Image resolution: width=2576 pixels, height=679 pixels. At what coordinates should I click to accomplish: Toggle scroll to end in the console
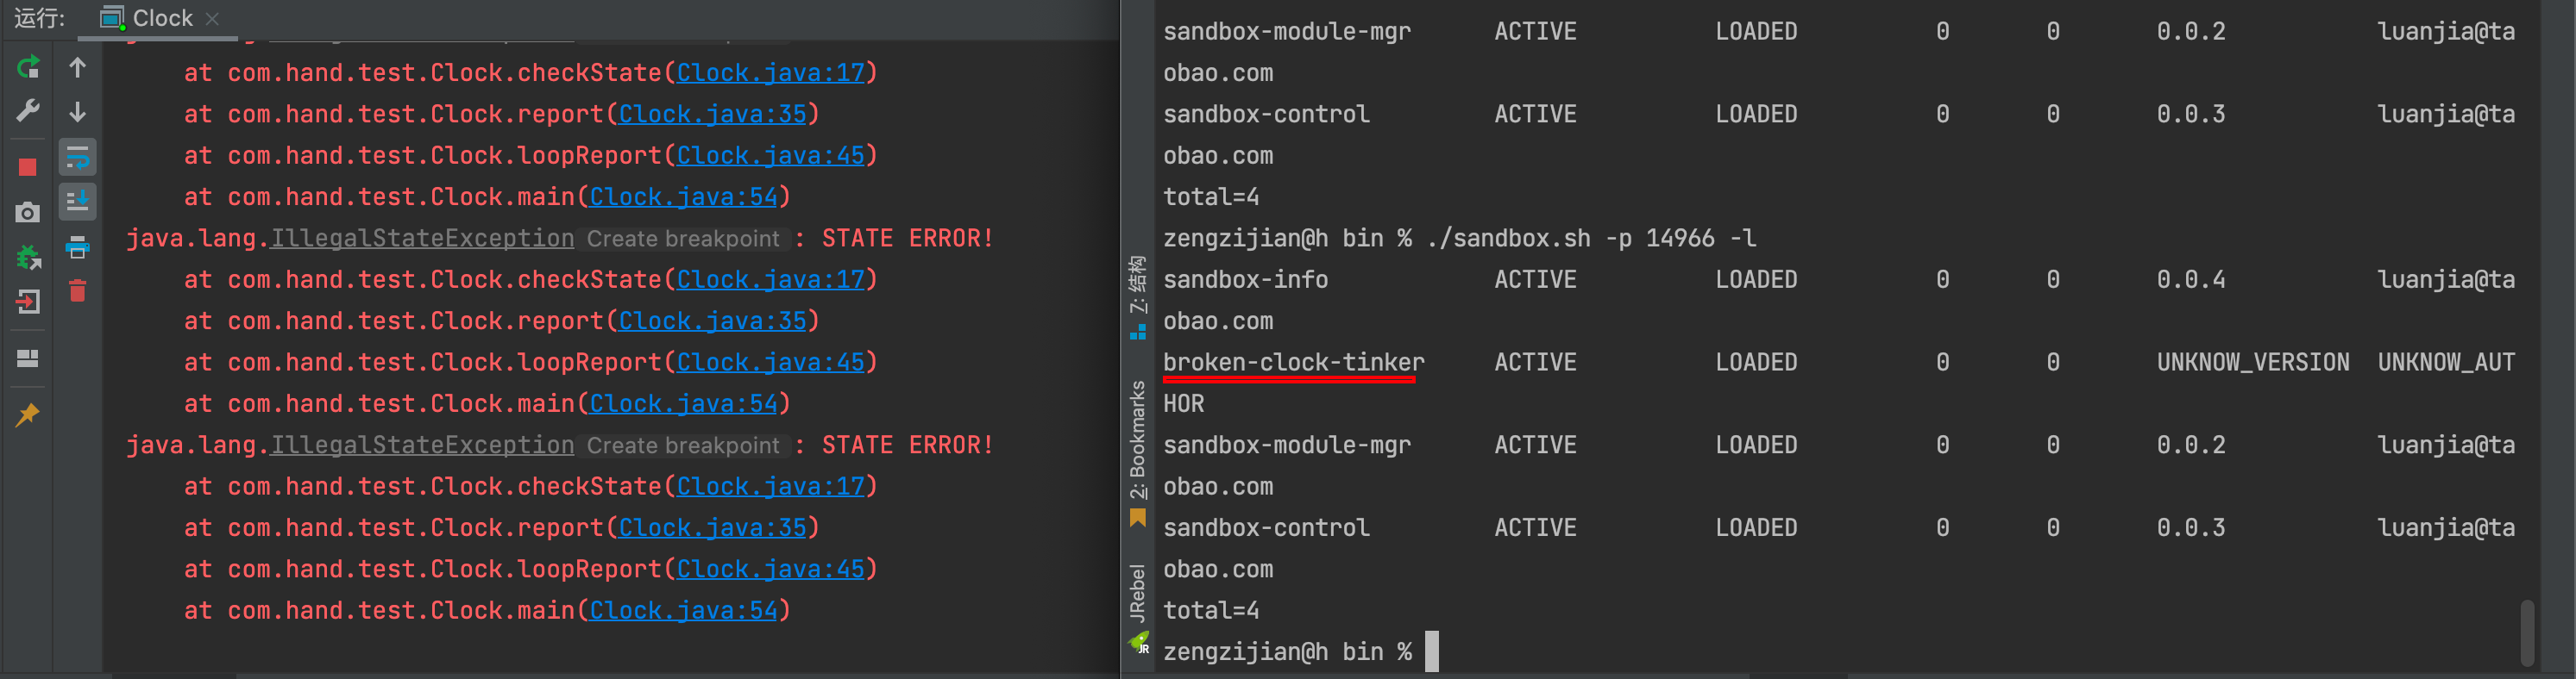coord(78,202)
